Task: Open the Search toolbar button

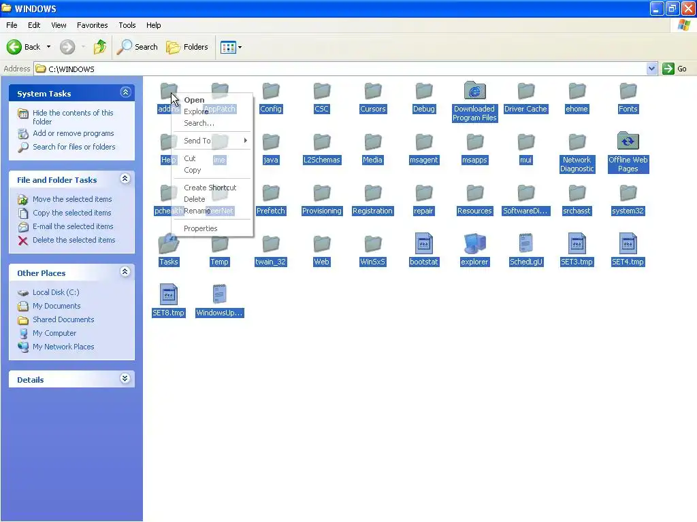Action: [x=137, y=47]
